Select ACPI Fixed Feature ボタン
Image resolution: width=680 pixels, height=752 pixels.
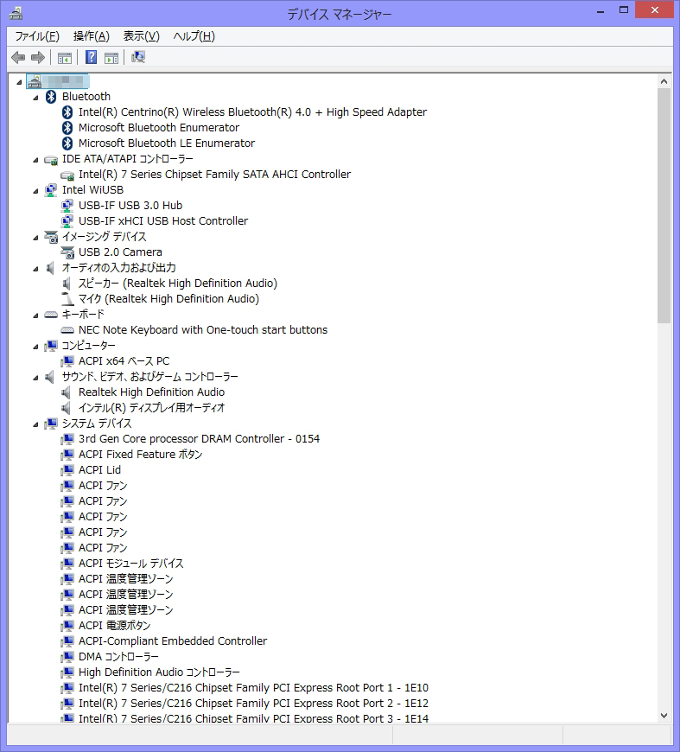(x=140, y=454)
